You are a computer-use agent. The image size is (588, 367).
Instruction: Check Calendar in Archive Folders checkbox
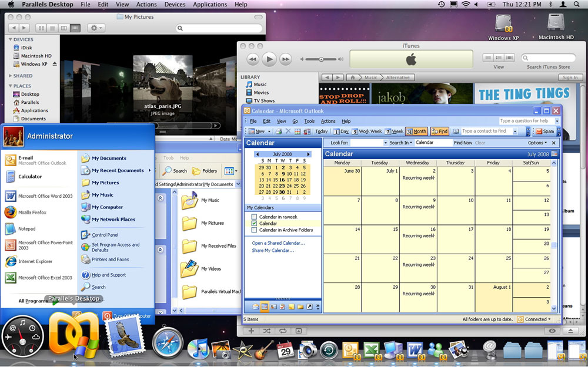(x=254, y=230)
